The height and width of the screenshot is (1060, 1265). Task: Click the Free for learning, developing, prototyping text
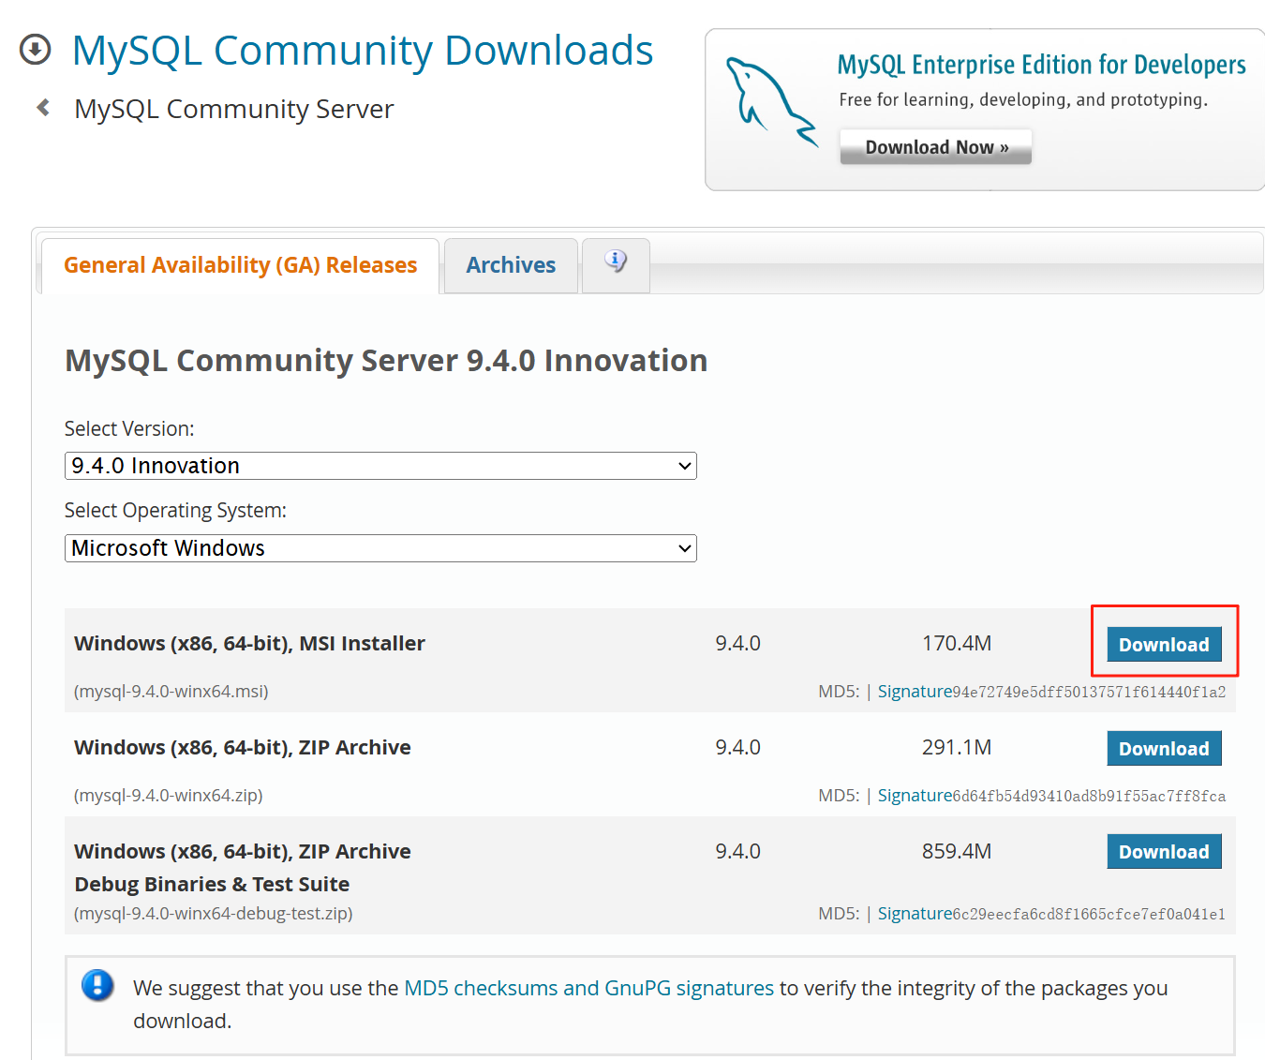pos(1023,100)
